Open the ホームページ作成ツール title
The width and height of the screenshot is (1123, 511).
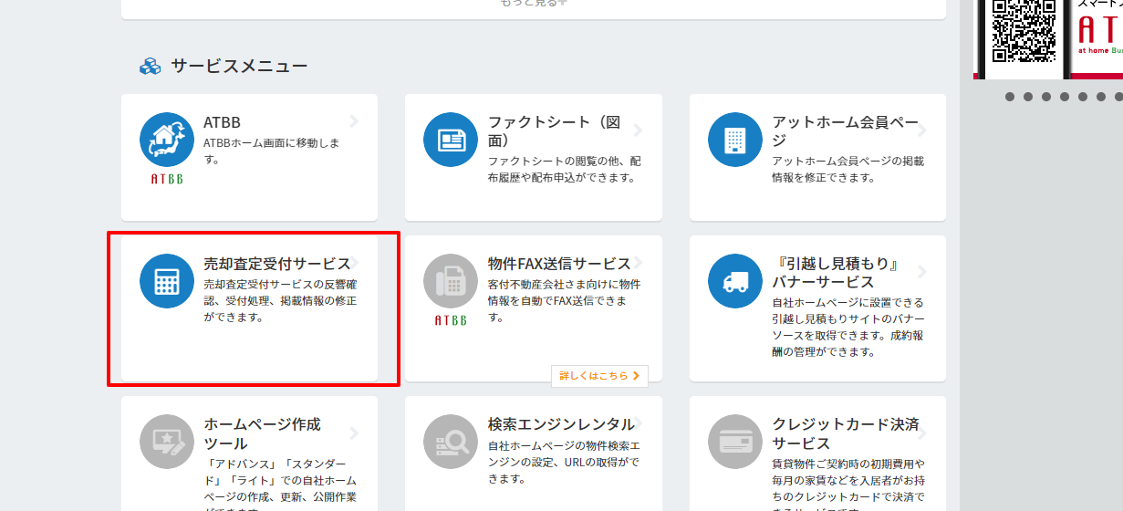[x=262, y=433]
